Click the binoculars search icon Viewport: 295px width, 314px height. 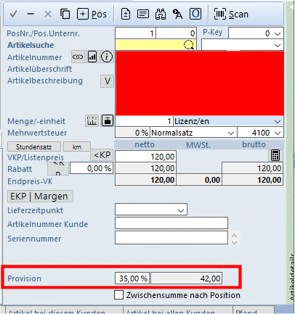click(x=161, y=15)
